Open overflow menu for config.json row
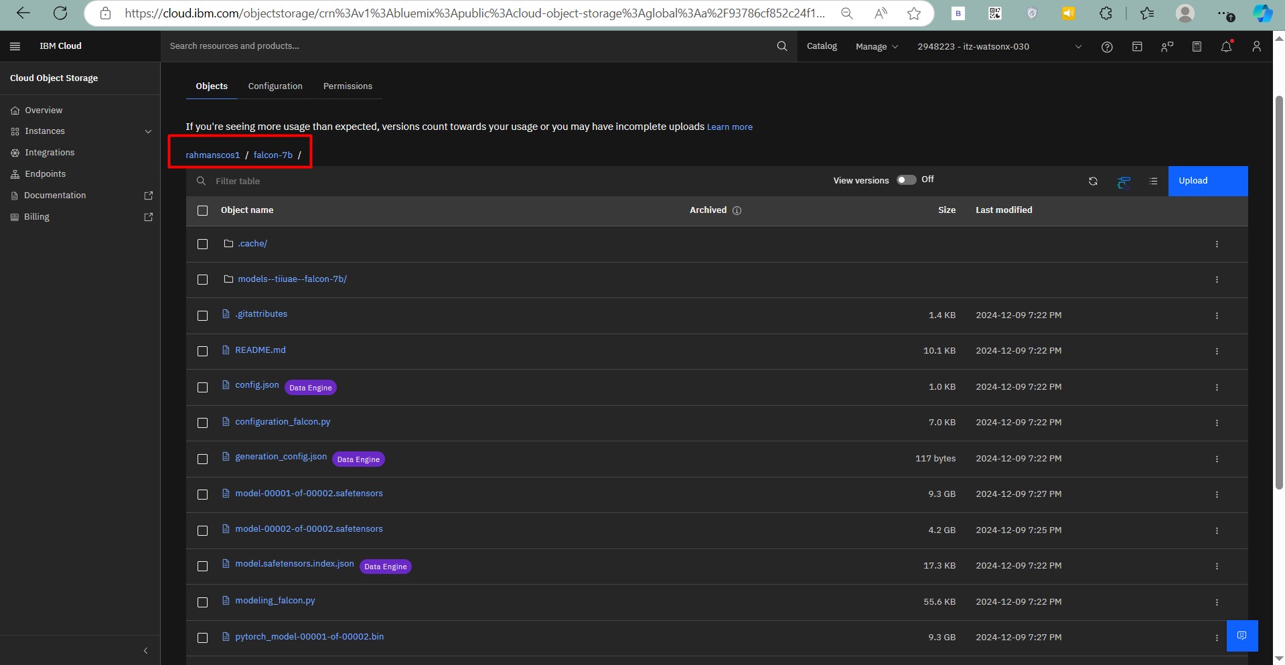1285x665 pixels. tap(1217, 388)
